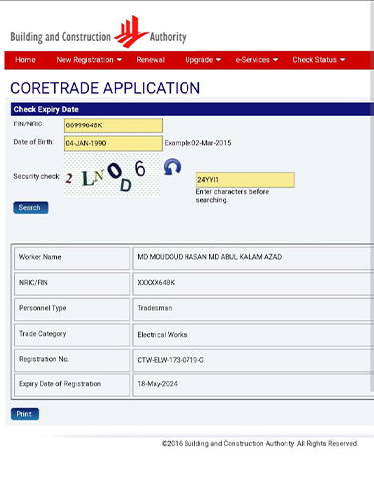Viewport: 374px width, 498px height.
Task: Select the masked NRIC value XXXXX648K
Action: coord(156,283)
